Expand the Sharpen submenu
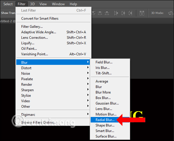 point(53,90)
